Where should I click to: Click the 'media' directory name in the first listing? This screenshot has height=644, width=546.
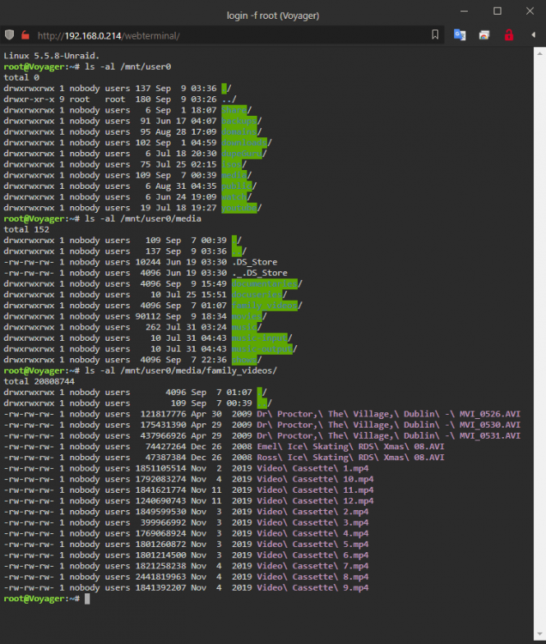pos(234,175)
